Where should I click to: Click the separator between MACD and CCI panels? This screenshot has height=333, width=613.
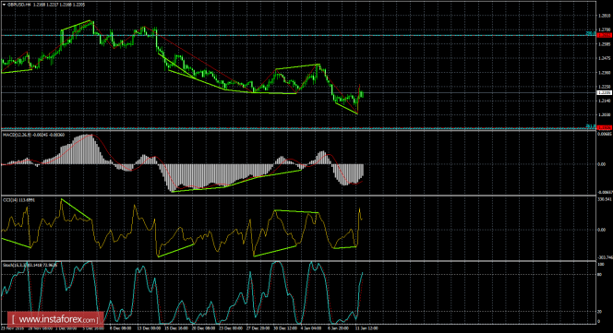pyautogui.click(x=297, y=196)
